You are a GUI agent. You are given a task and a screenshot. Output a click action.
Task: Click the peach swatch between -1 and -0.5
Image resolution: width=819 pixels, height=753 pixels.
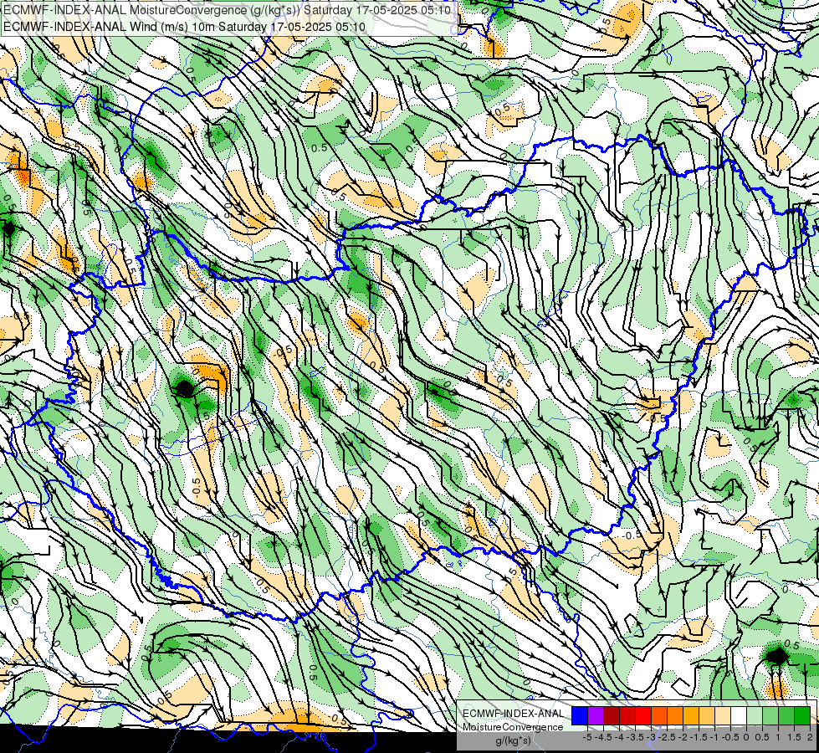click(x=723, y=715)
